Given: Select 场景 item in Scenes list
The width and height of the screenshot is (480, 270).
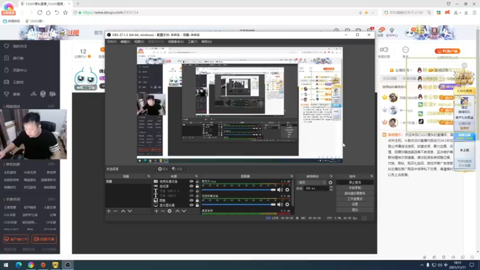Looking at the screenshot, I should pos(128,182).
